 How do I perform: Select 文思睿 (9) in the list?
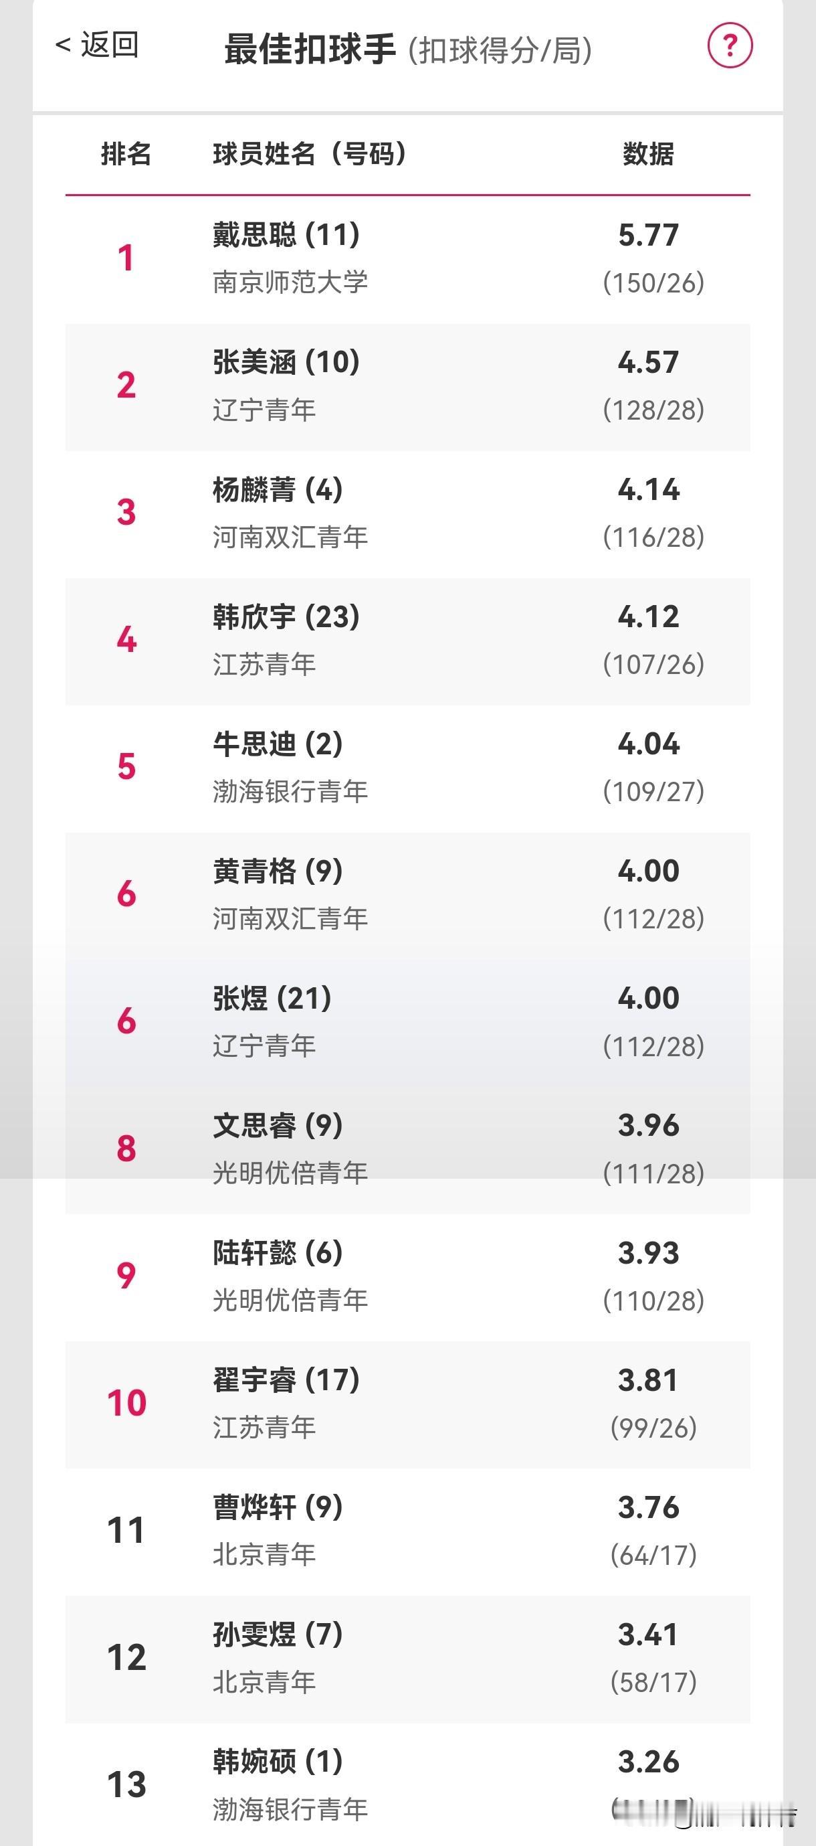click(x=407, y=1150)
